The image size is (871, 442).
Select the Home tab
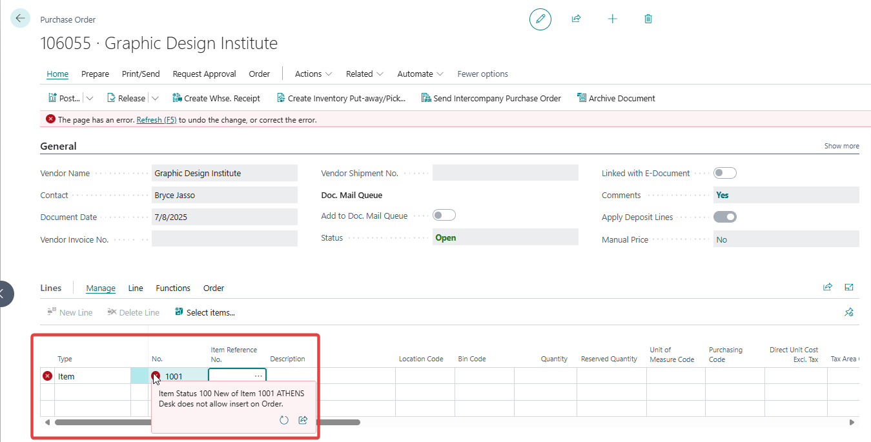click(x=57, y=74)
